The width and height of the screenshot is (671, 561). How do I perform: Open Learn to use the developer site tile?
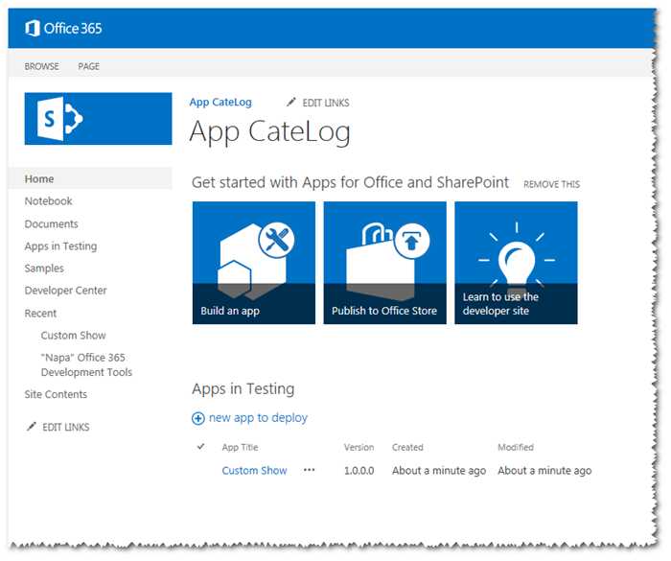516,263
